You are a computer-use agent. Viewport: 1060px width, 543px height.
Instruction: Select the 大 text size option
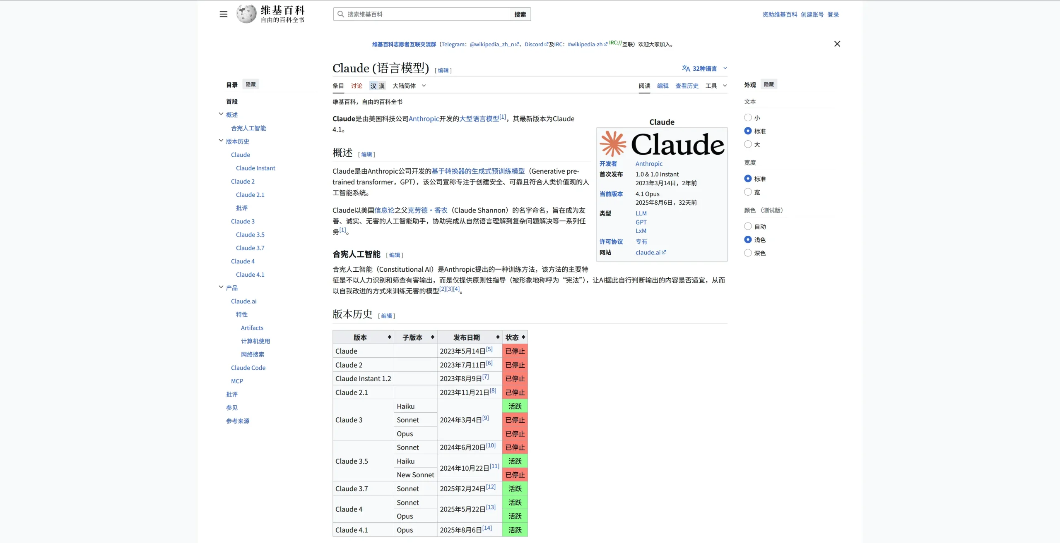coord(748,144)
